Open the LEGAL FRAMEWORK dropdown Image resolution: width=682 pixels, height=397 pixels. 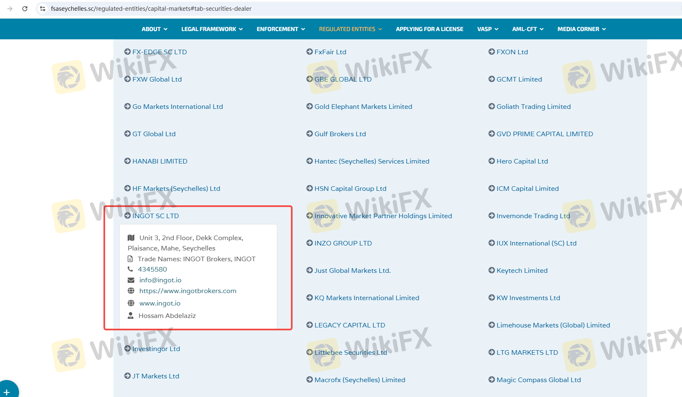click(x=212, y=29)
